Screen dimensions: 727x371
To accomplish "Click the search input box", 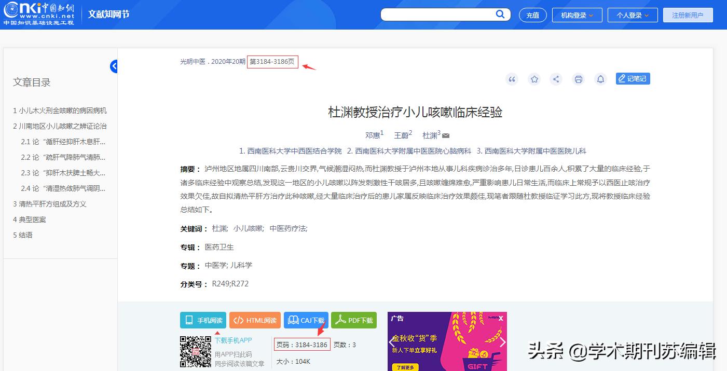I will pos(441,14).
